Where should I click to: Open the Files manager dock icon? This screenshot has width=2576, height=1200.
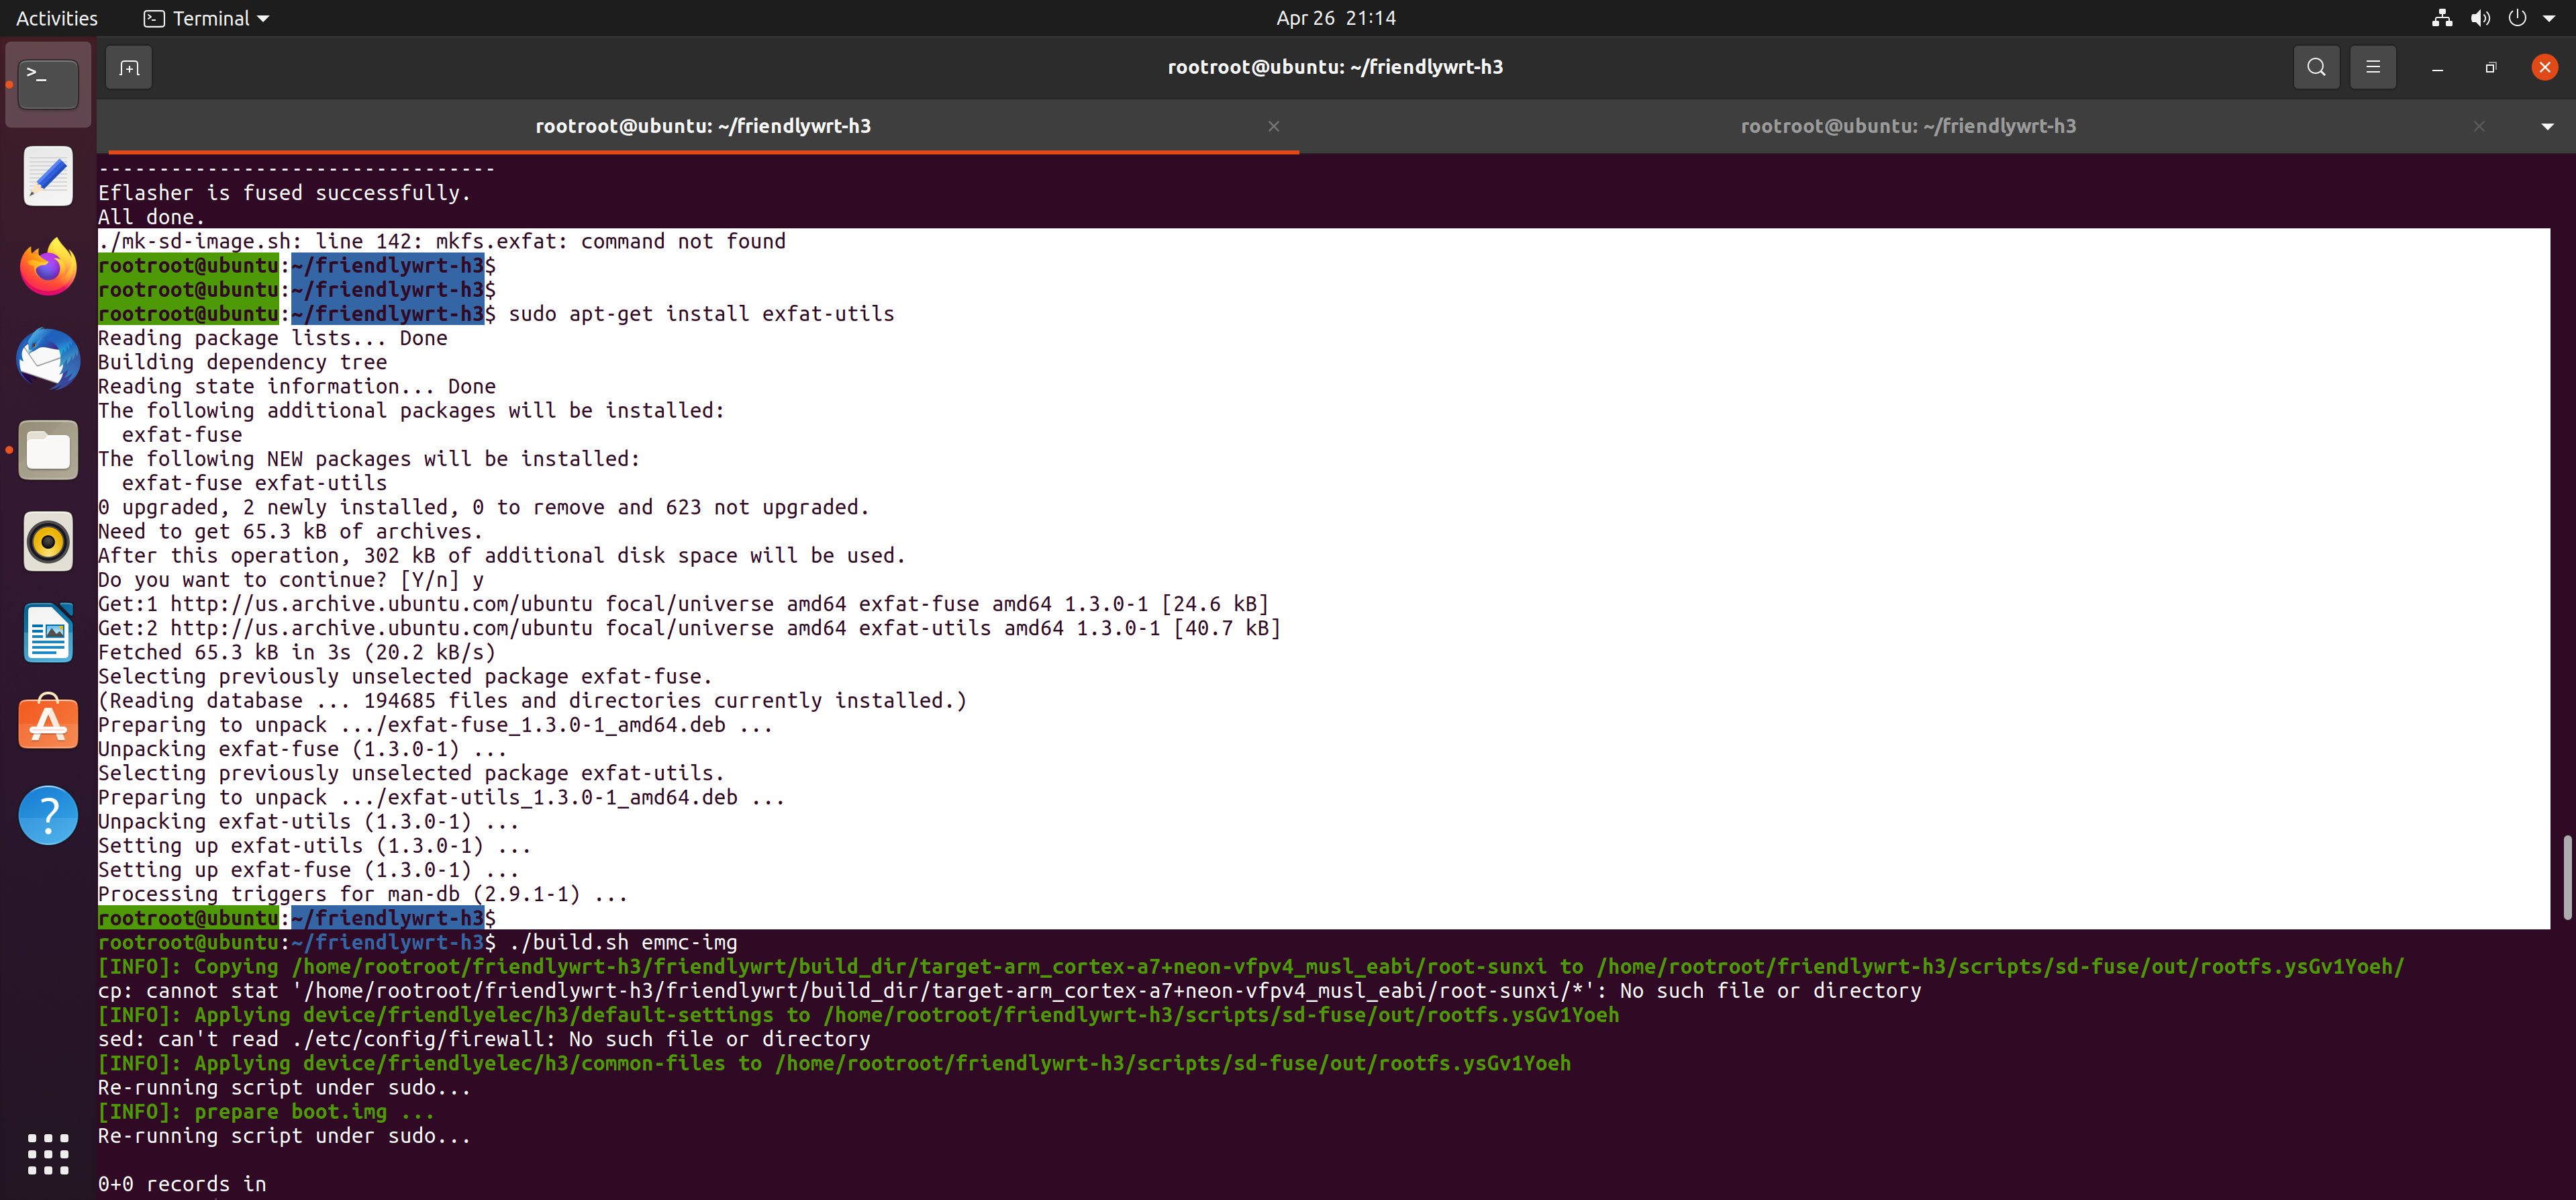point(48,451)
